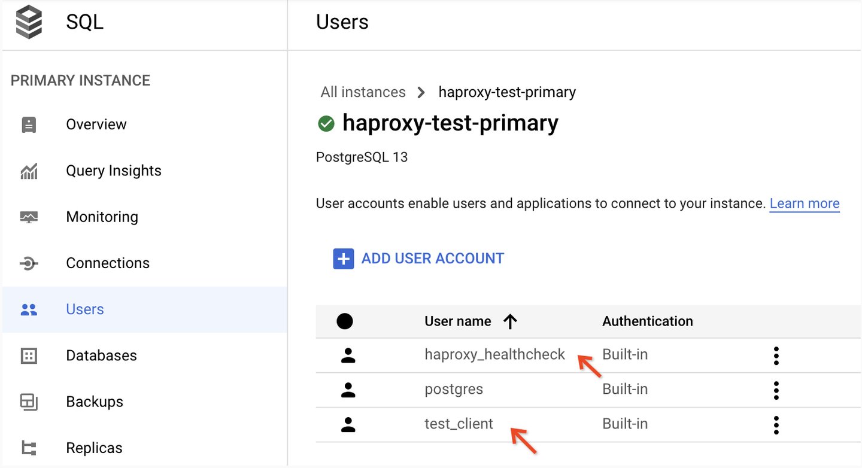The image size is (862, 468).
Task: Navigate to All instances breadcrumb
Action: click(x=363, y=92)
